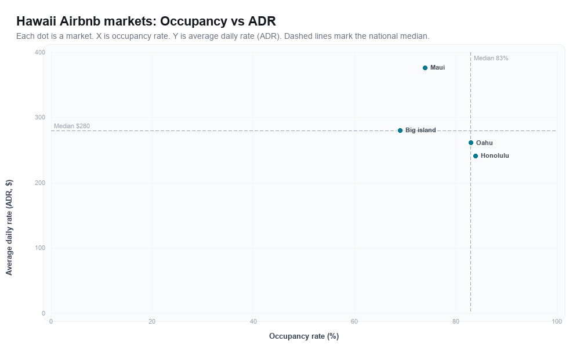The width and height of the screenshot is (580, 348).
Task: Click the x-axis tick label 60
Action: coord(354,322)
